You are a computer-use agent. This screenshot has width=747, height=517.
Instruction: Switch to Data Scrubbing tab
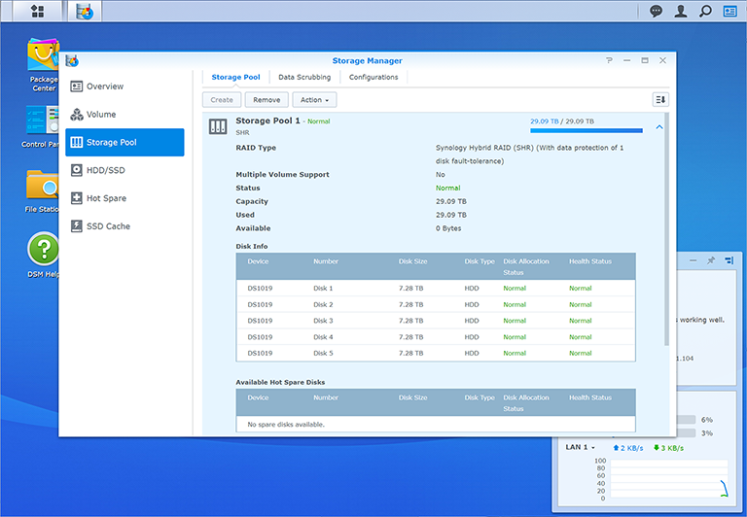point(304,77)
